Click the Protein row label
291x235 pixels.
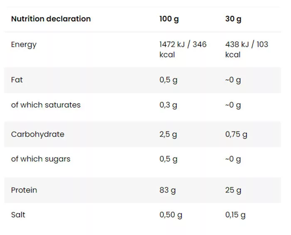pyautogui.click(x=24, y=190)
